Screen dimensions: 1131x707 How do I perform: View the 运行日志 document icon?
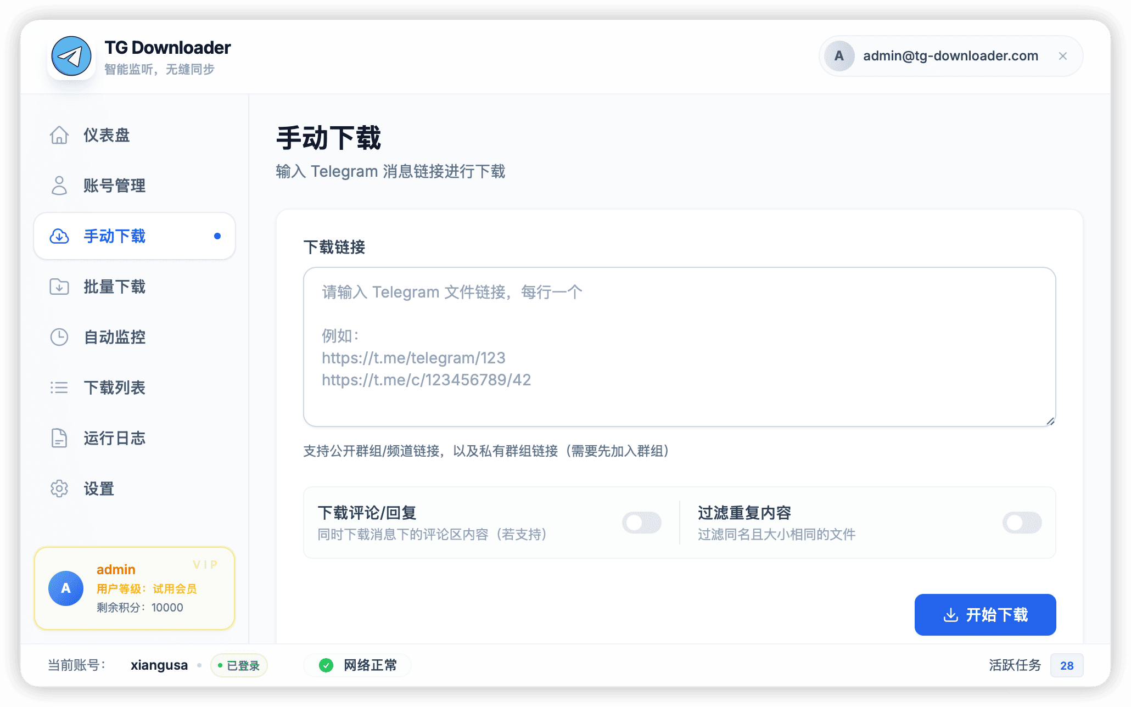[x=59, y=438]
